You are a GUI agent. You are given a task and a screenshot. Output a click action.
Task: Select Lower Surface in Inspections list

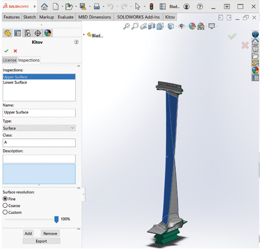[39, 82]
